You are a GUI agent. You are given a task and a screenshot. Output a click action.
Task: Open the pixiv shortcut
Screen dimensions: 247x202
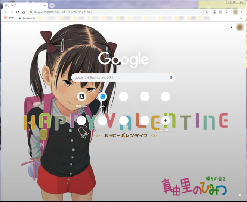[102, 100]
